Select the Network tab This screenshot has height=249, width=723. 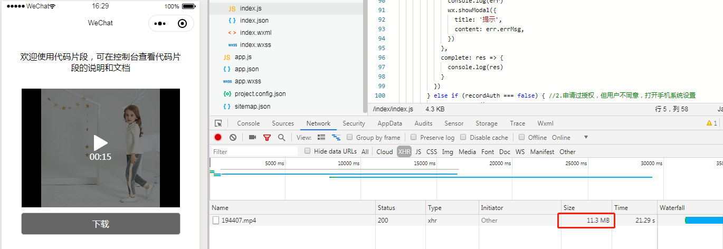pos(318,123)
